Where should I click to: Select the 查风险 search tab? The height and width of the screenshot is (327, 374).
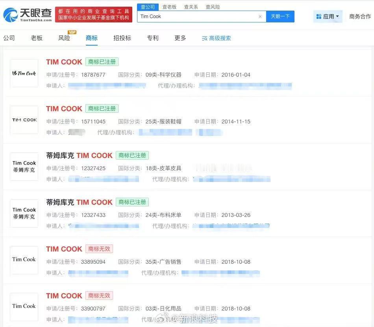(213, 7)
